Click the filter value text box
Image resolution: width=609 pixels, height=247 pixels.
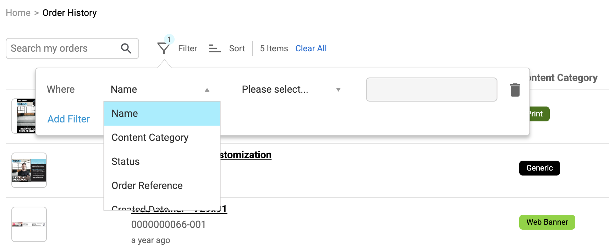431,90
